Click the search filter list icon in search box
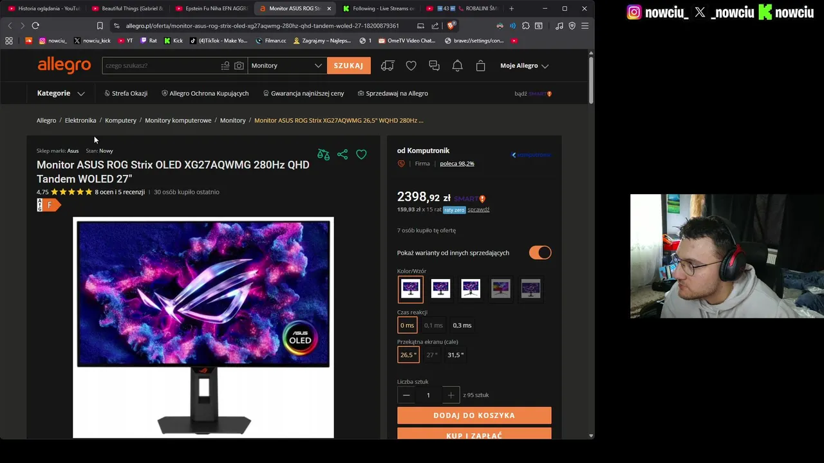 tap(225, 66)
